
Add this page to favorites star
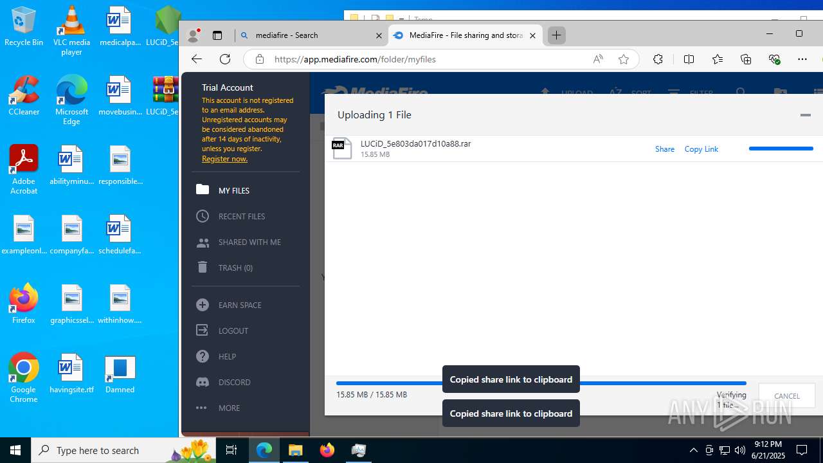click(623, 59)
